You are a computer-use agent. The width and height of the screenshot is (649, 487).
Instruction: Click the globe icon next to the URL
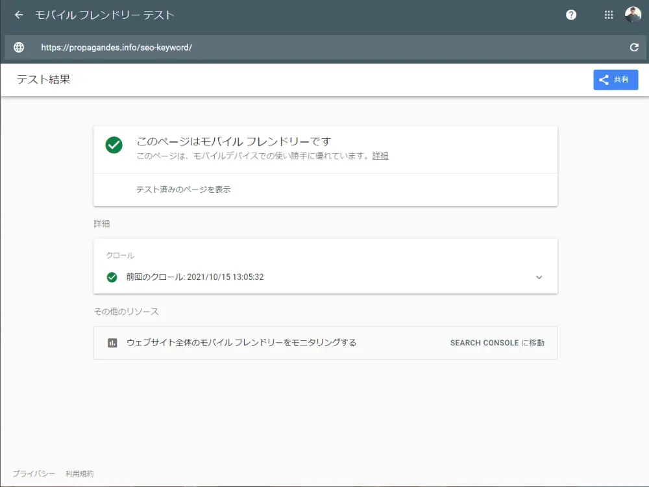[18, 47]
